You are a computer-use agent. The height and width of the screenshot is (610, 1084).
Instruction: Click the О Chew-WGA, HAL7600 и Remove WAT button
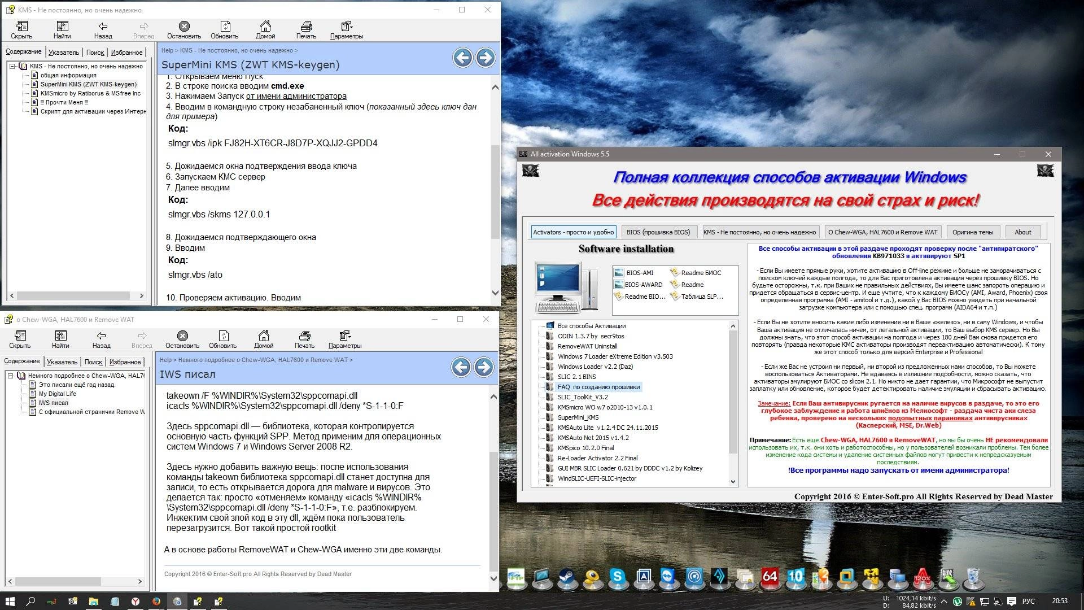tap(882, 232)
